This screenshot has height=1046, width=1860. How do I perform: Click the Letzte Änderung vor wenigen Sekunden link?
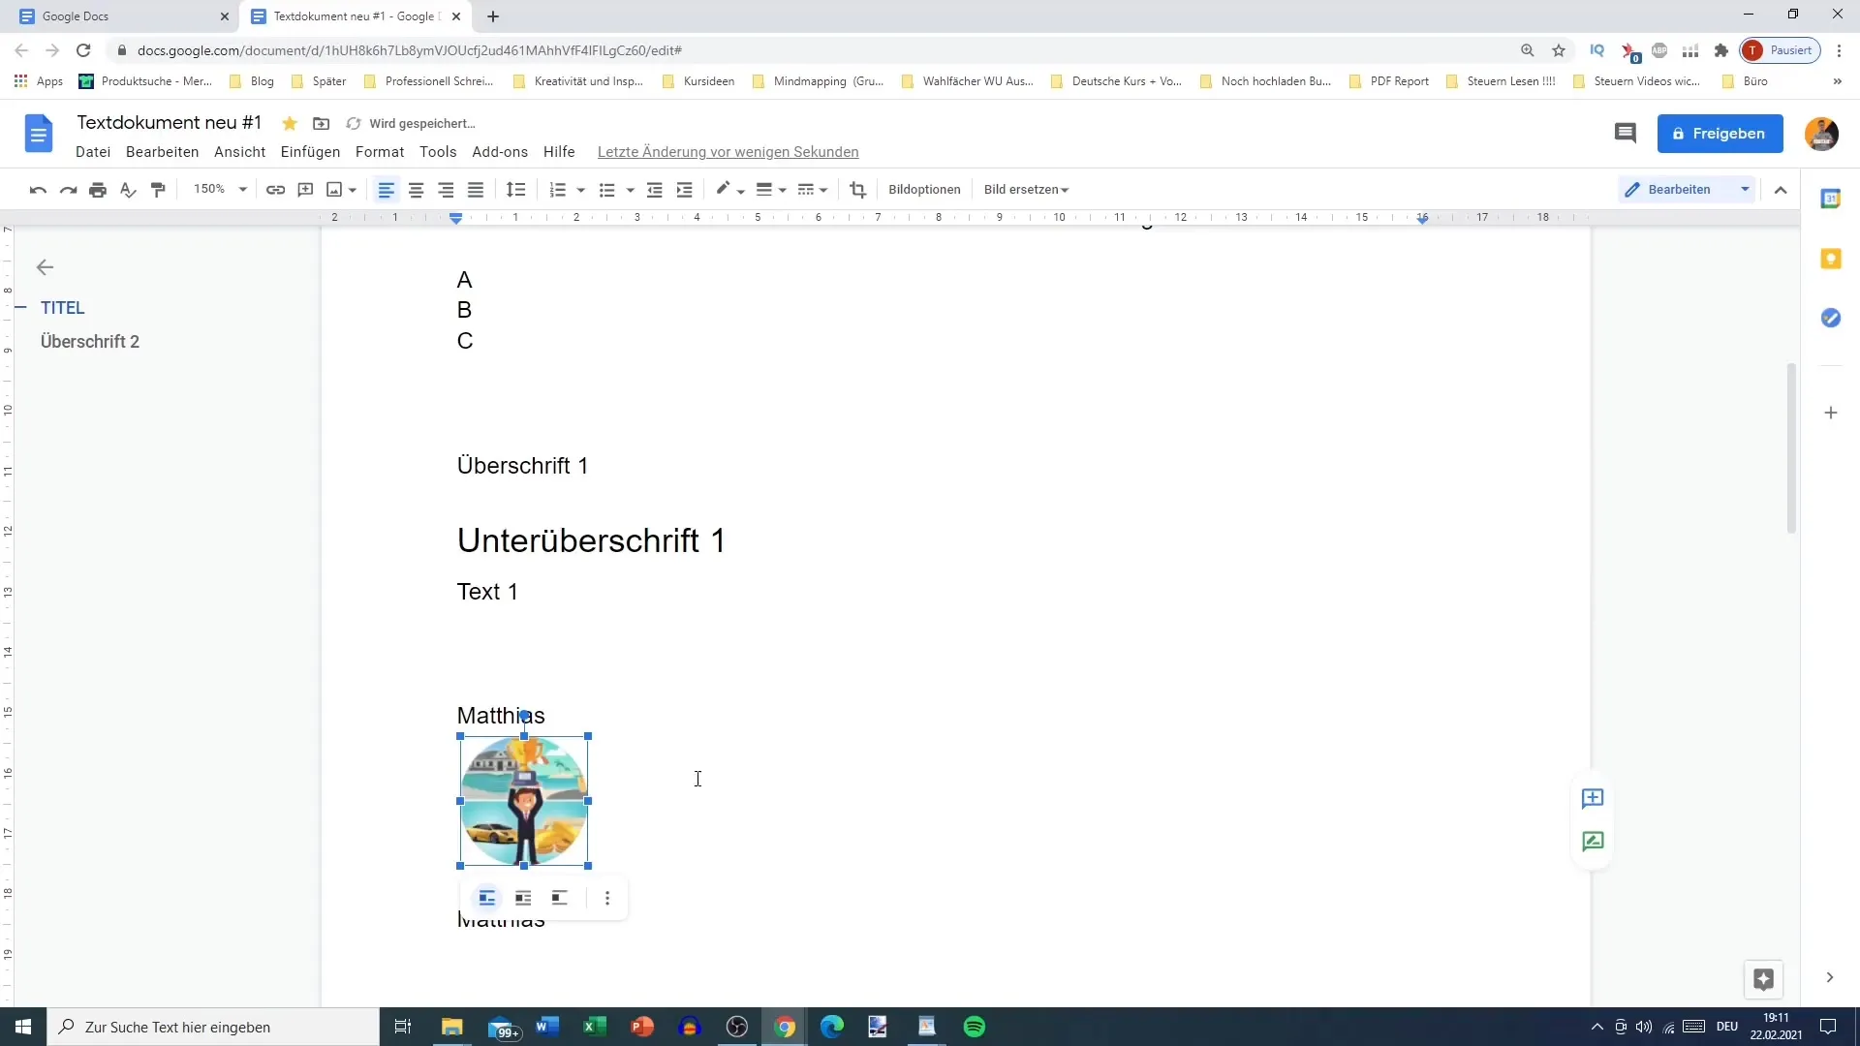728,152
